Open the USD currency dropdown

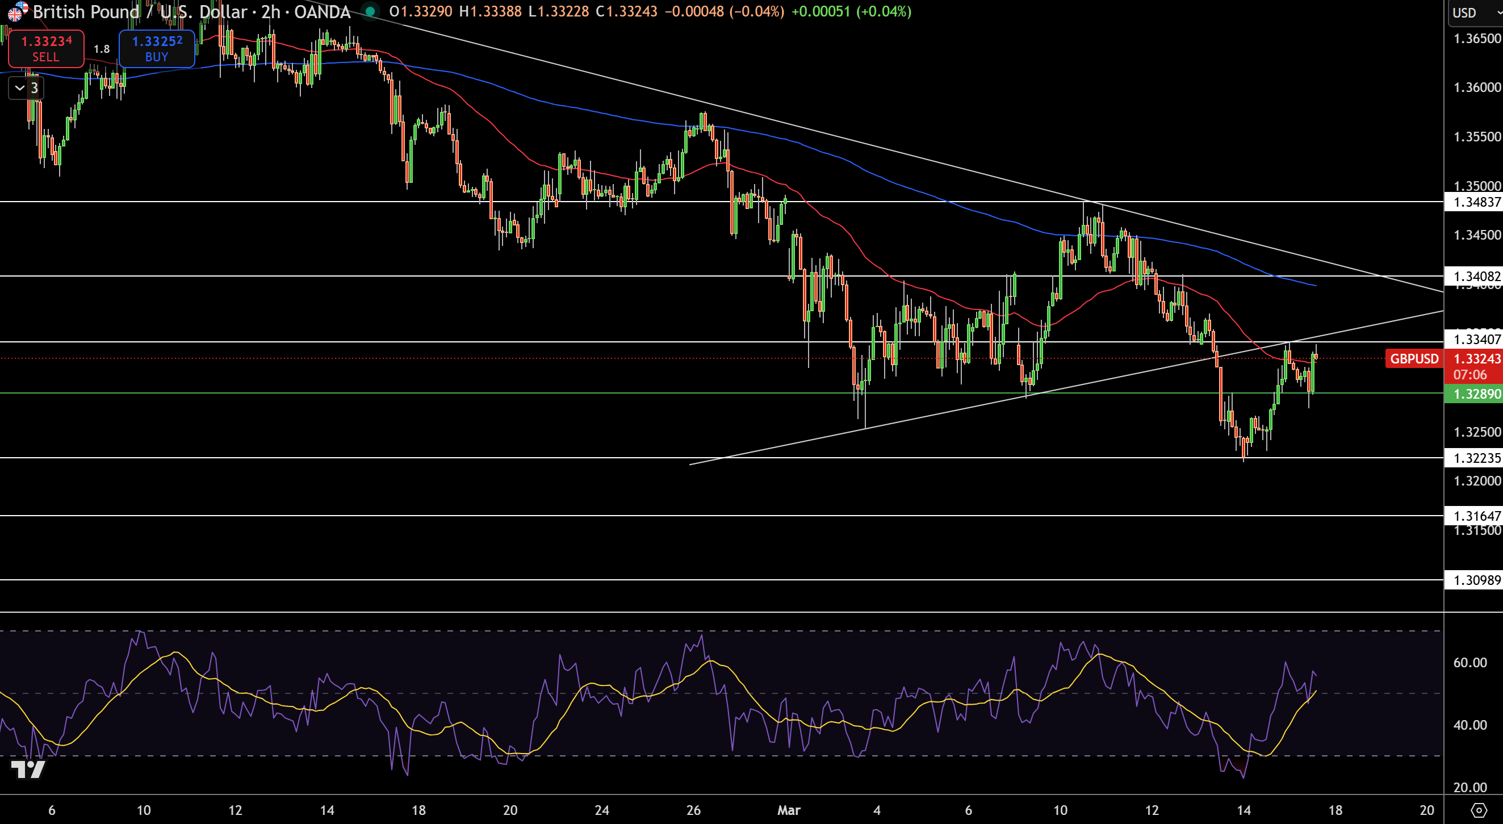point(1476,12)
